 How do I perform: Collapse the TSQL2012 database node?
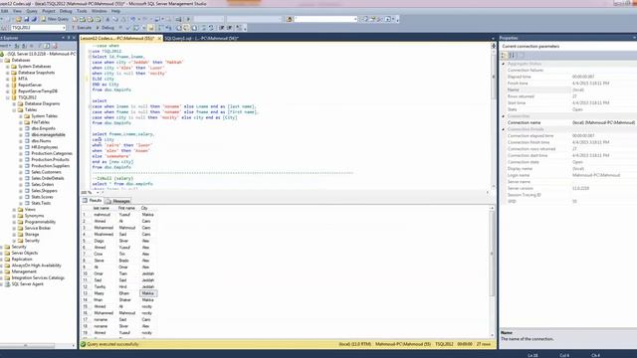8,97
